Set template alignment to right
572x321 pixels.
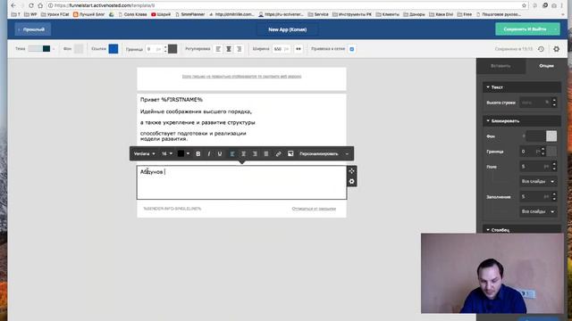(240, 49)
